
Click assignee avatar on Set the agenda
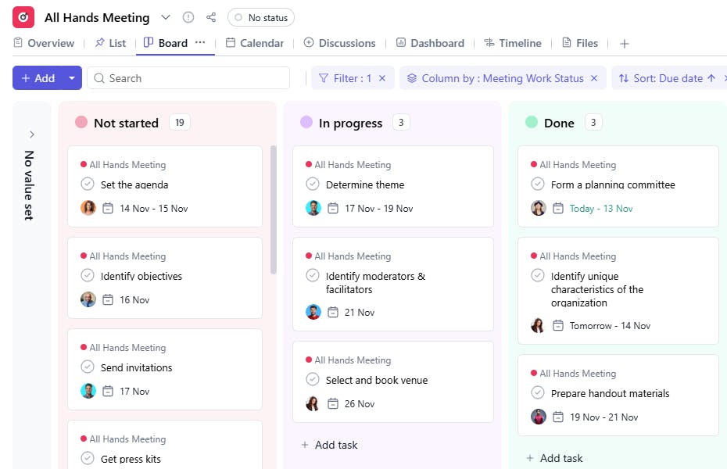pos(88,208)
